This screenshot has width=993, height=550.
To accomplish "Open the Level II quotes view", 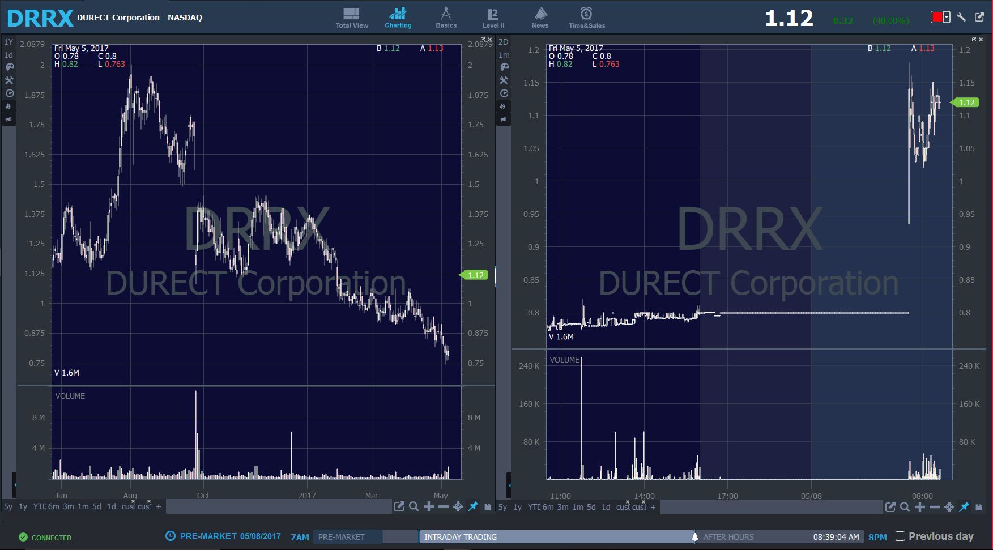I will coord(493,18).
